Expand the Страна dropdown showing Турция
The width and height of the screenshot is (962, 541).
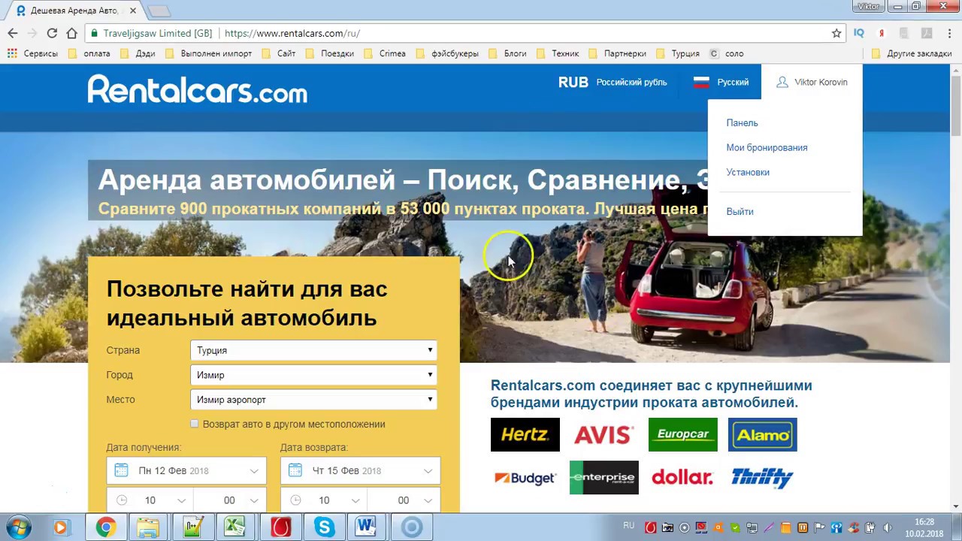(314, 350)
